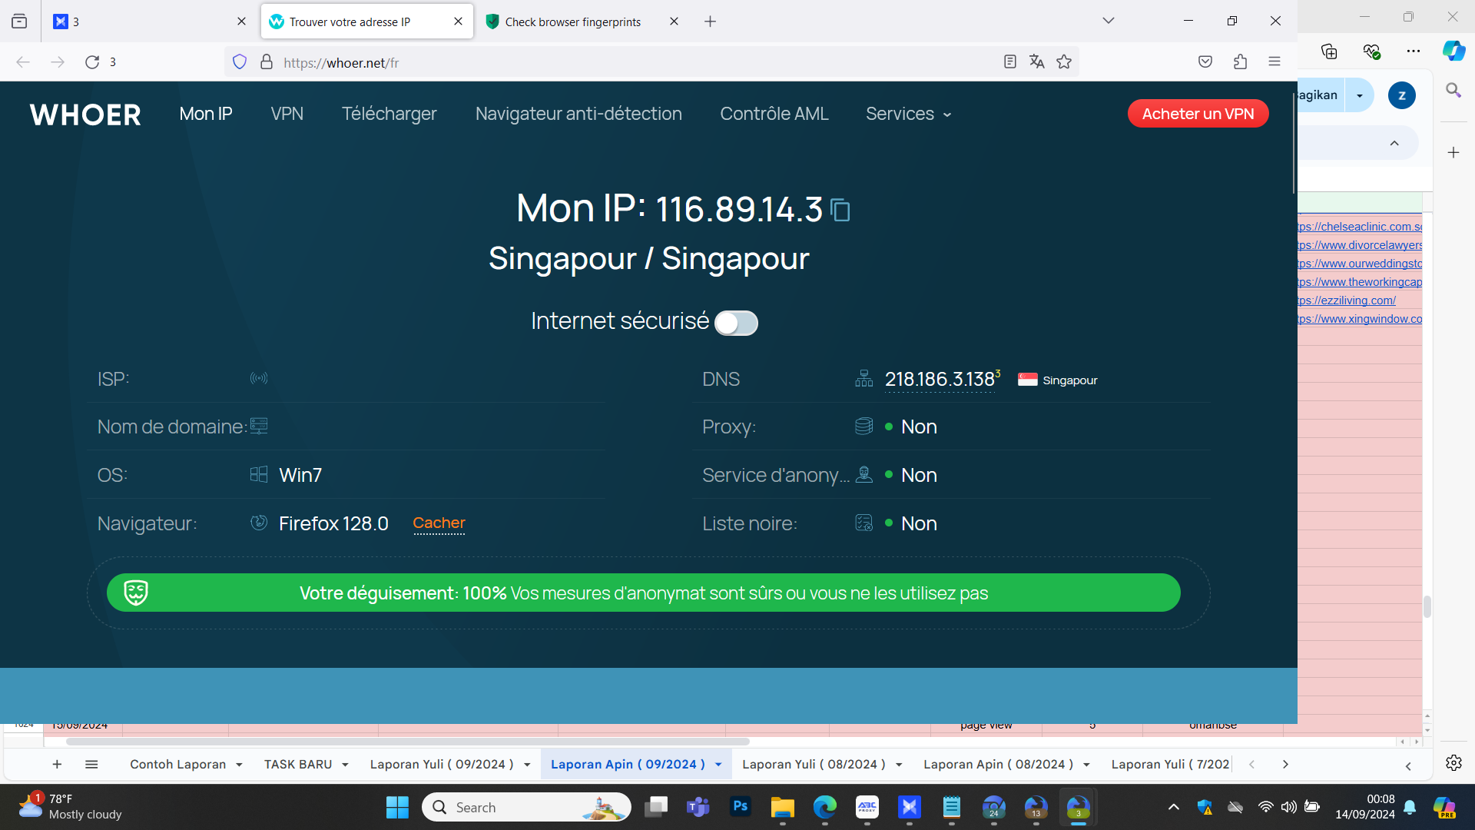
Task: Click the green Votre déguisement 100% banner
Action: 644,593
